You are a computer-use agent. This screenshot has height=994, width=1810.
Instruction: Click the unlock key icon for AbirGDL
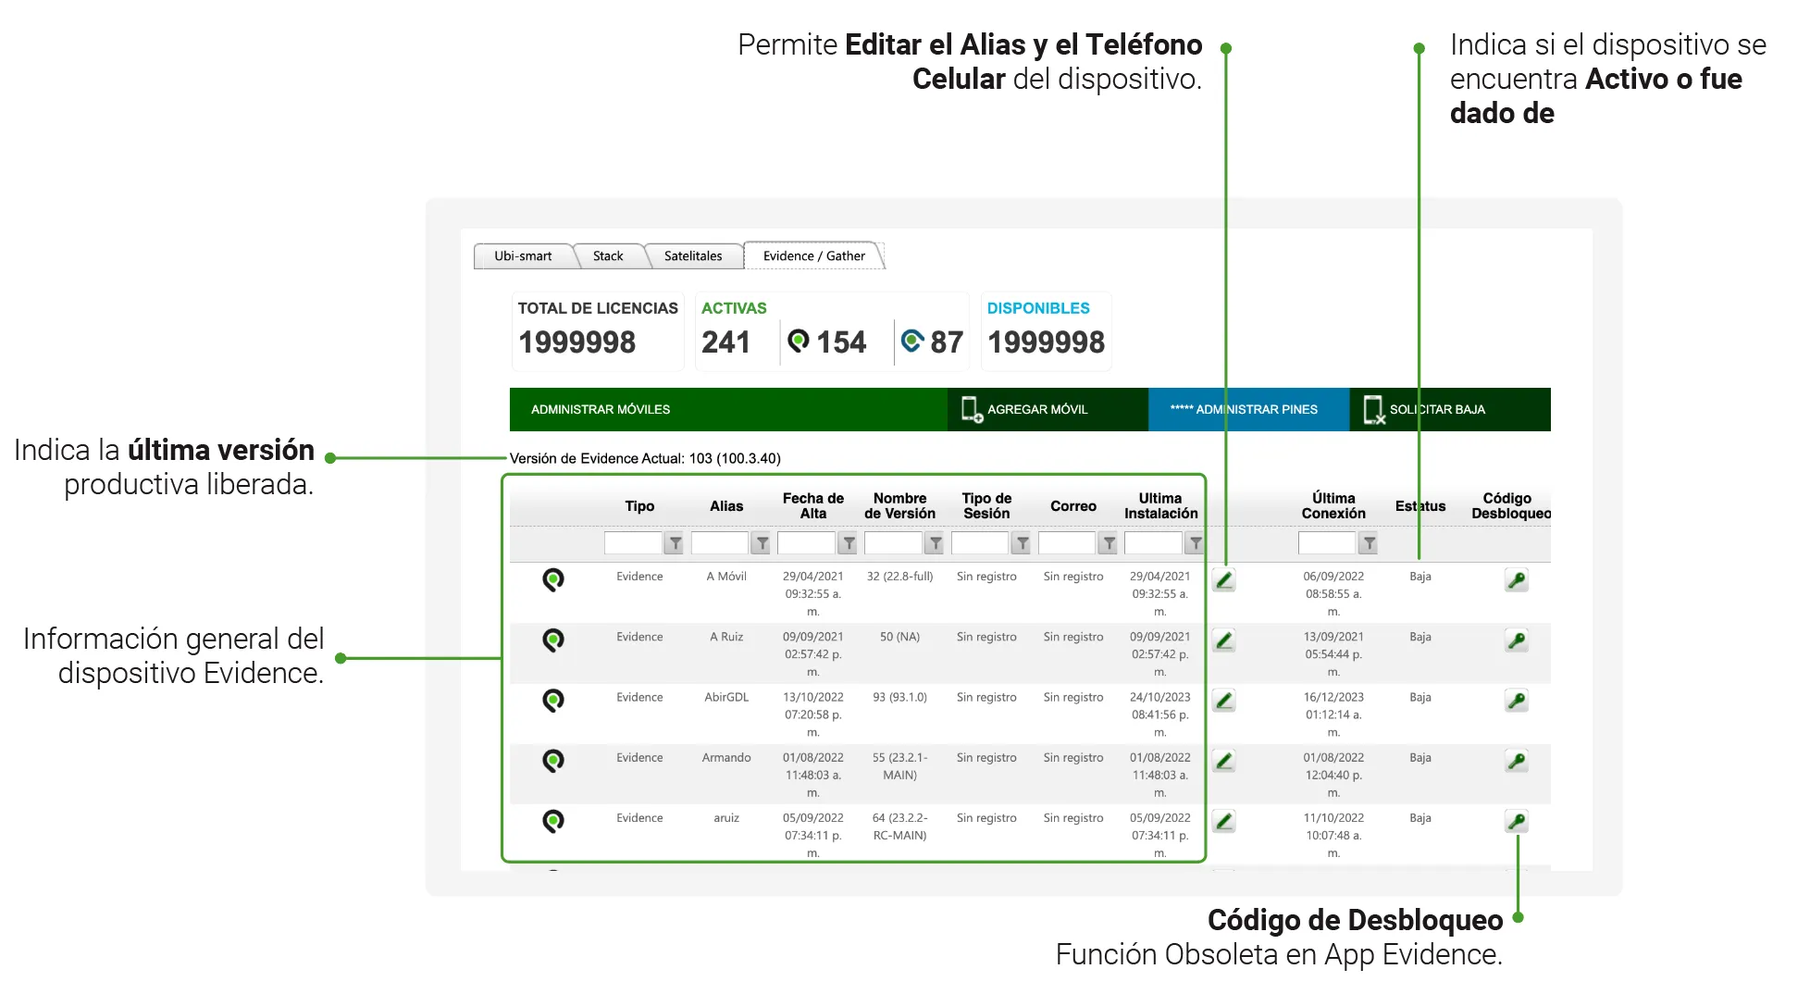click(1517, 701)
